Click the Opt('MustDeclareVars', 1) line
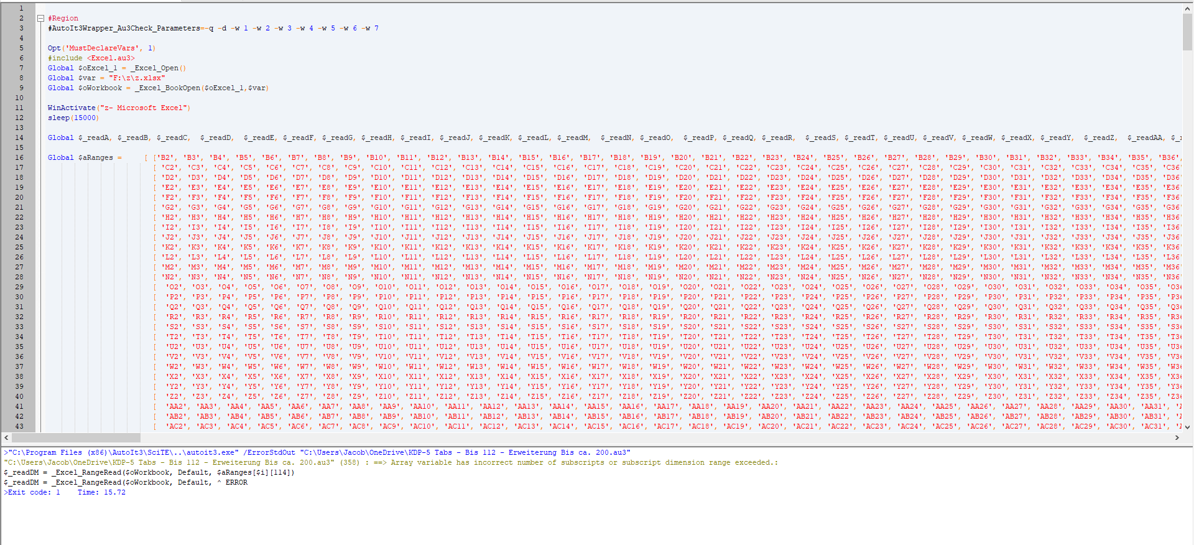Viewport: 1194px width, 545px height. [101, 48]
